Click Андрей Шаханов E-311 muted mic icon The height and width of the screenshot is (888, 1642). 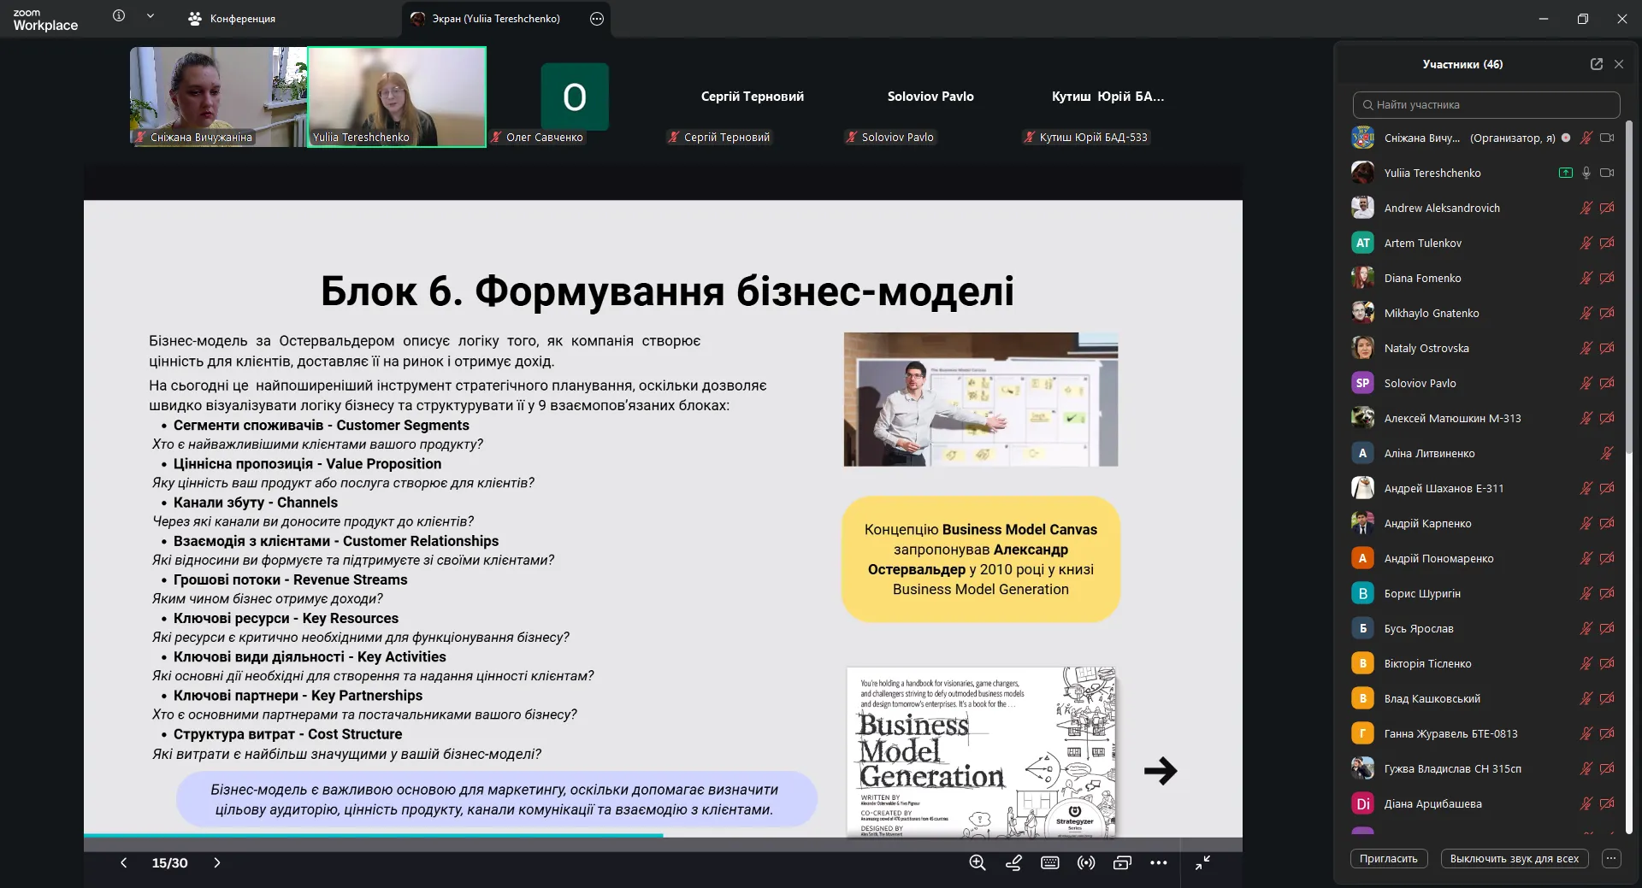click(x=1586, y=488)
